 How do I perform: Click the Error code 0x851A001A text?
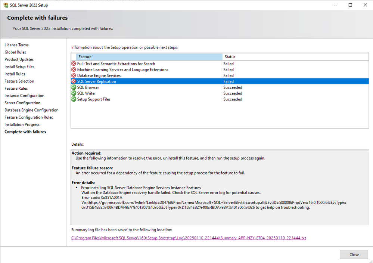(102, 198)
